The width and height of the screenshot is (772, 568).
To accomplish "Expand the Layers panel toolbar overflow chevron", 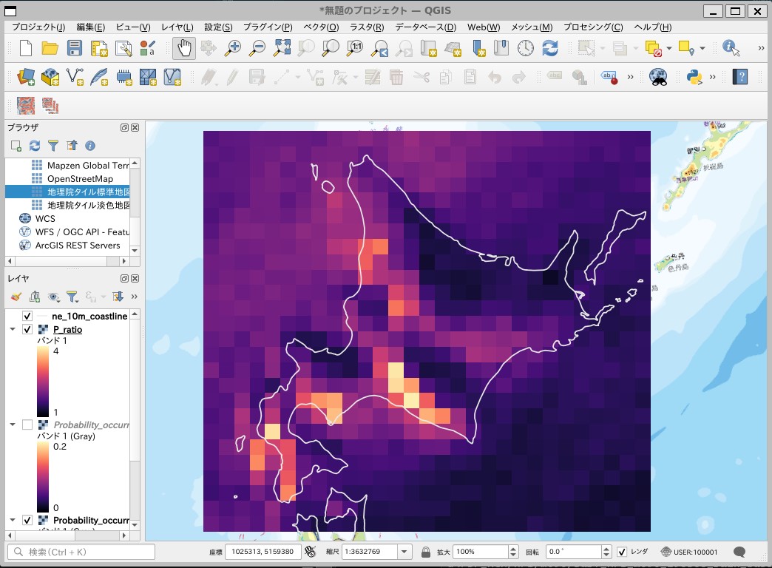I will click(x=135, y=297).
